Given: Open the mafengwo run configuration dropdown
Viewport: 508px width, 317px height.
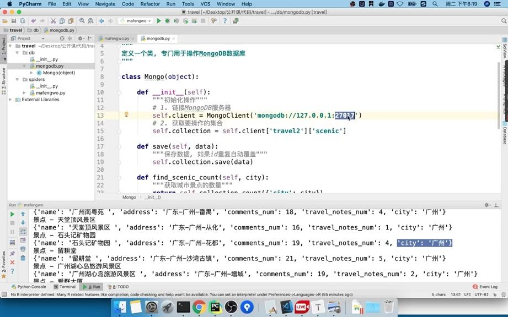Looking at the screenshot, I should (138, 20).
